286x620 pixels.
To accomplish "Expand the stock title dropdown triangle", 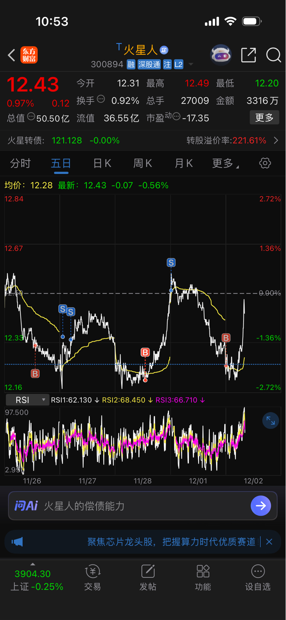I will pyautogui.click(x=191, y=64).
